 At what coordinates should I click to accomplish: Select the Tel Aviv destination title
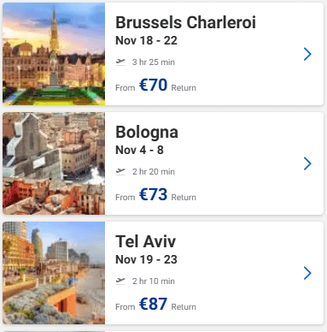(x=145, y=241)
